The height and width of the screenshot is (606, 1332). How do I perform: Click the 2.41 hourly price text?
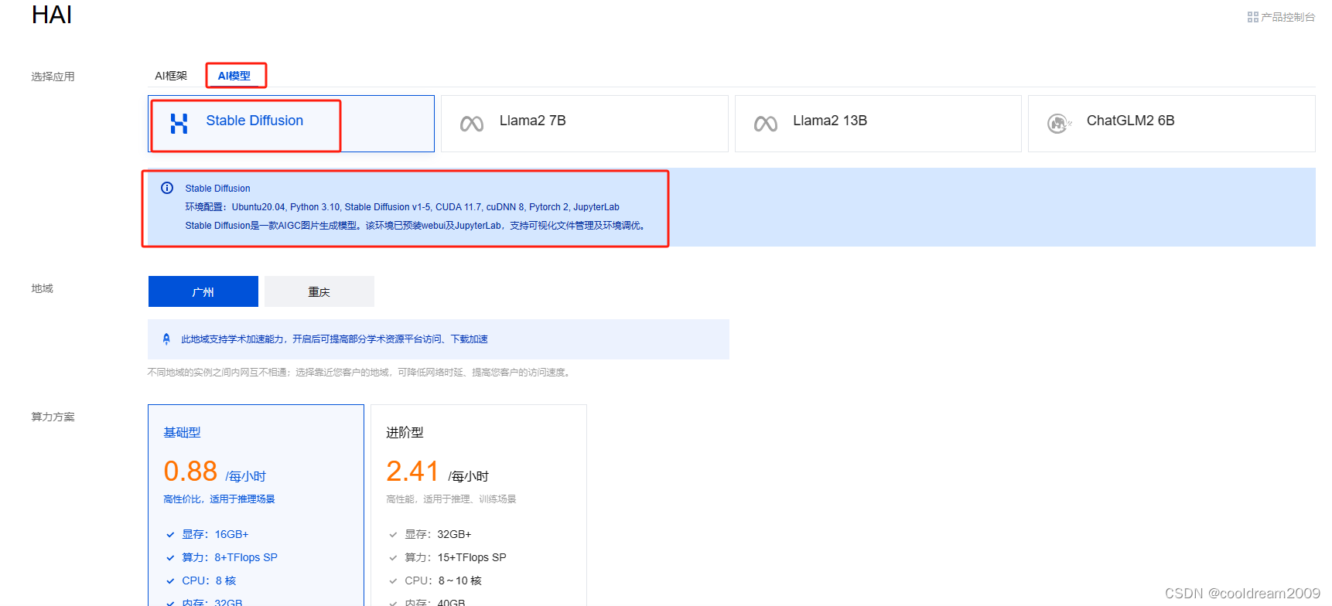pos(412,471)
